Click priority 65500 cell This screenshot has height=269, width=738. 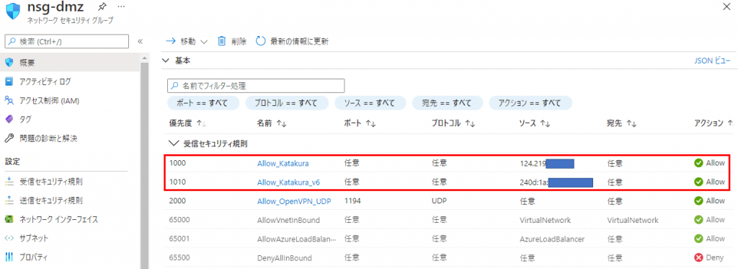tap(179, 257)
